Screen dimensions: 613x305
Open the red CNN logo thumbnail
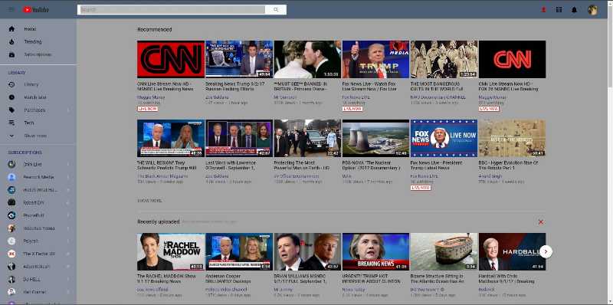click(171, 59)
